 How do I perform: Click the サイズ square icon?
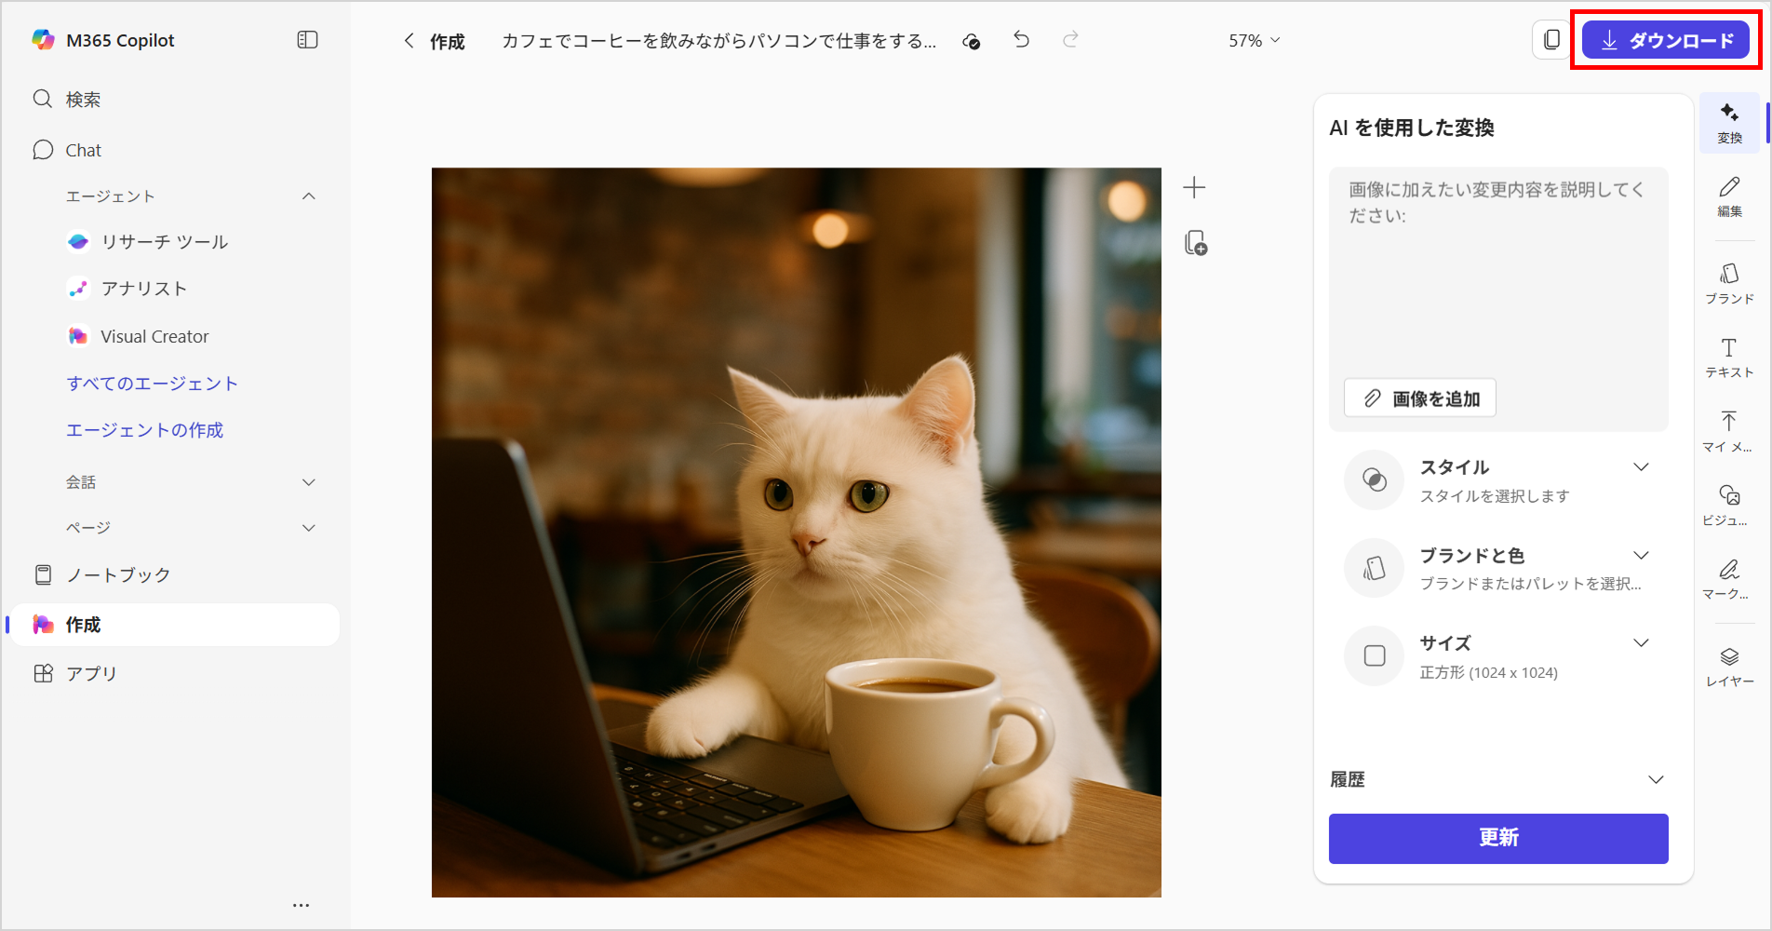[x=1374, y=656]
